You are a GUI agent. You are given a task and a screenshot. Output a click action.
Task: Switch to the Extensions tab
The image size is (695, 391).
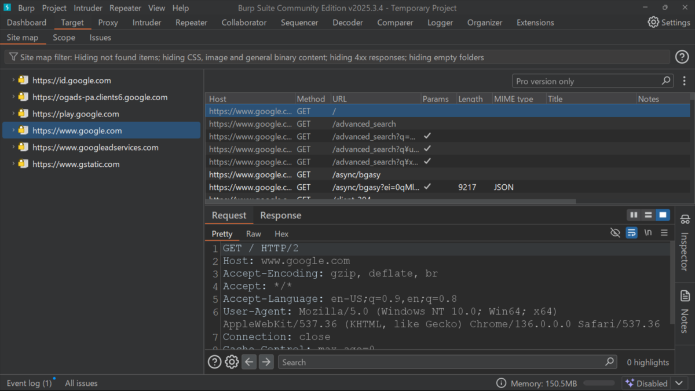pos(535,23)
